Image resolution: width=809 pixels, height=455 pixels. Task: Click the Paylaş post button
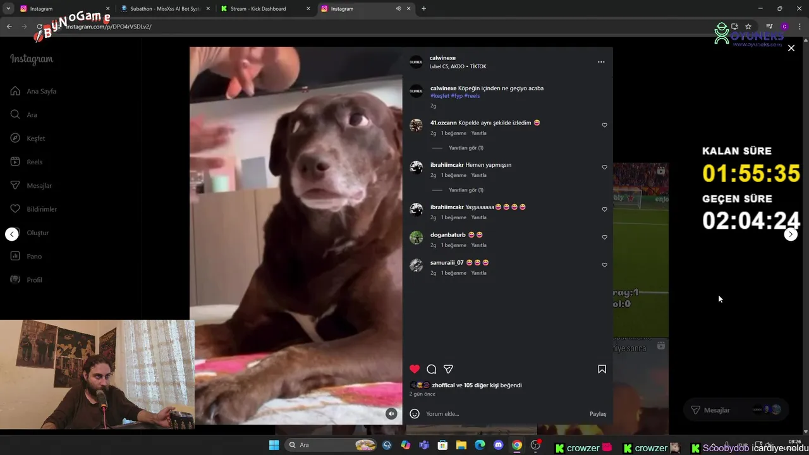pos(598,414)
